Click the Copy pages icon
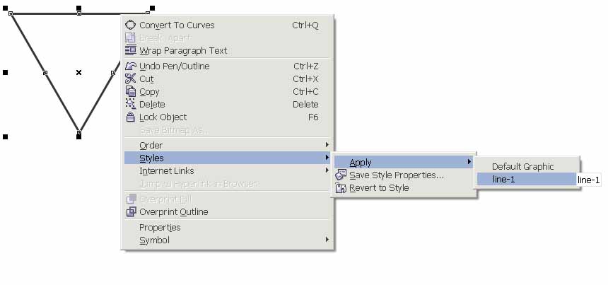 point(131,91)
